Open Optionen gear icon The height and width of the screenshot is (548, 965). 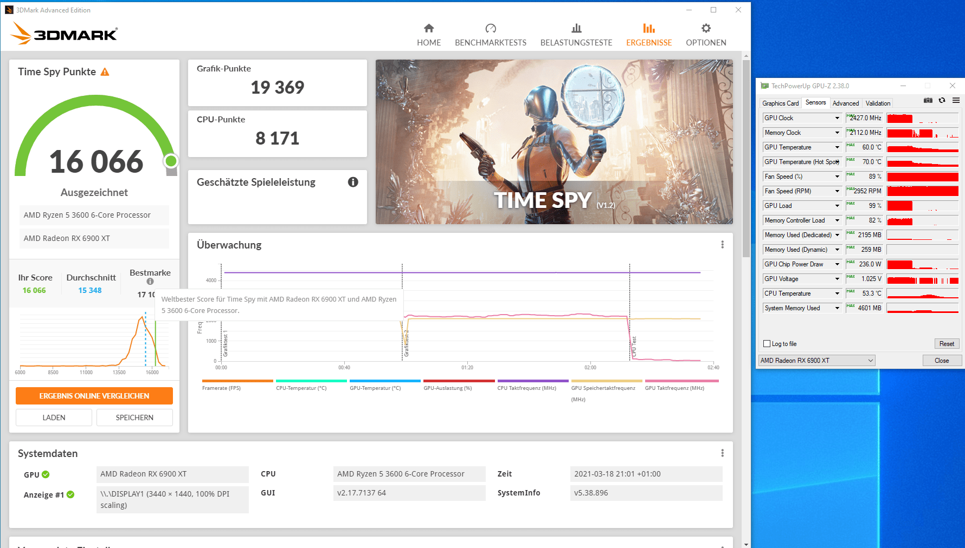(x=706, y=28)
